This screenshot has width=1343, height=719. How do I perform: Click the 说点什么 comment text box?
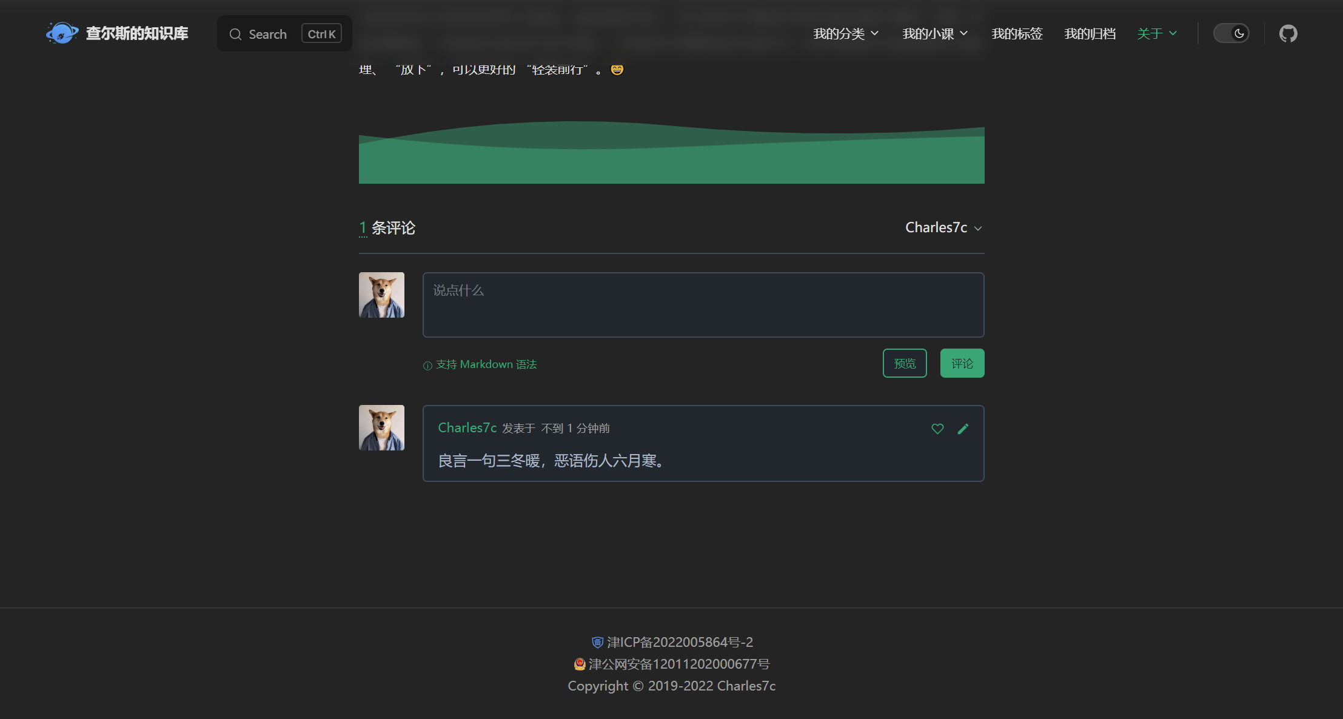(703, 305)
